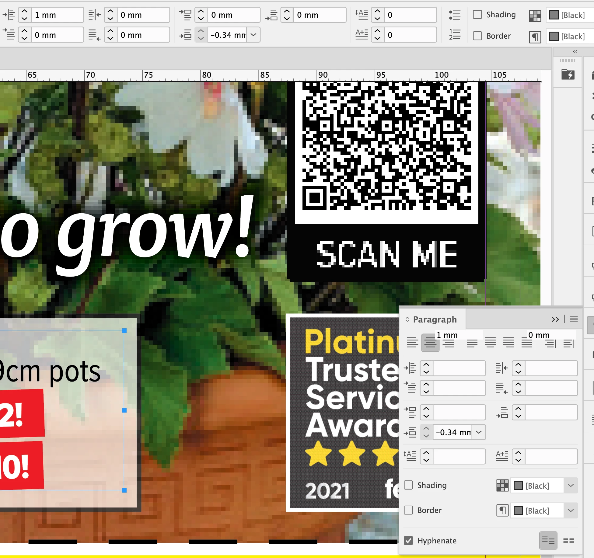The width and height of the screenshot is (594, 558).
Task: Enable Shading checkbox in top control bar
Action: coord(477,15)
